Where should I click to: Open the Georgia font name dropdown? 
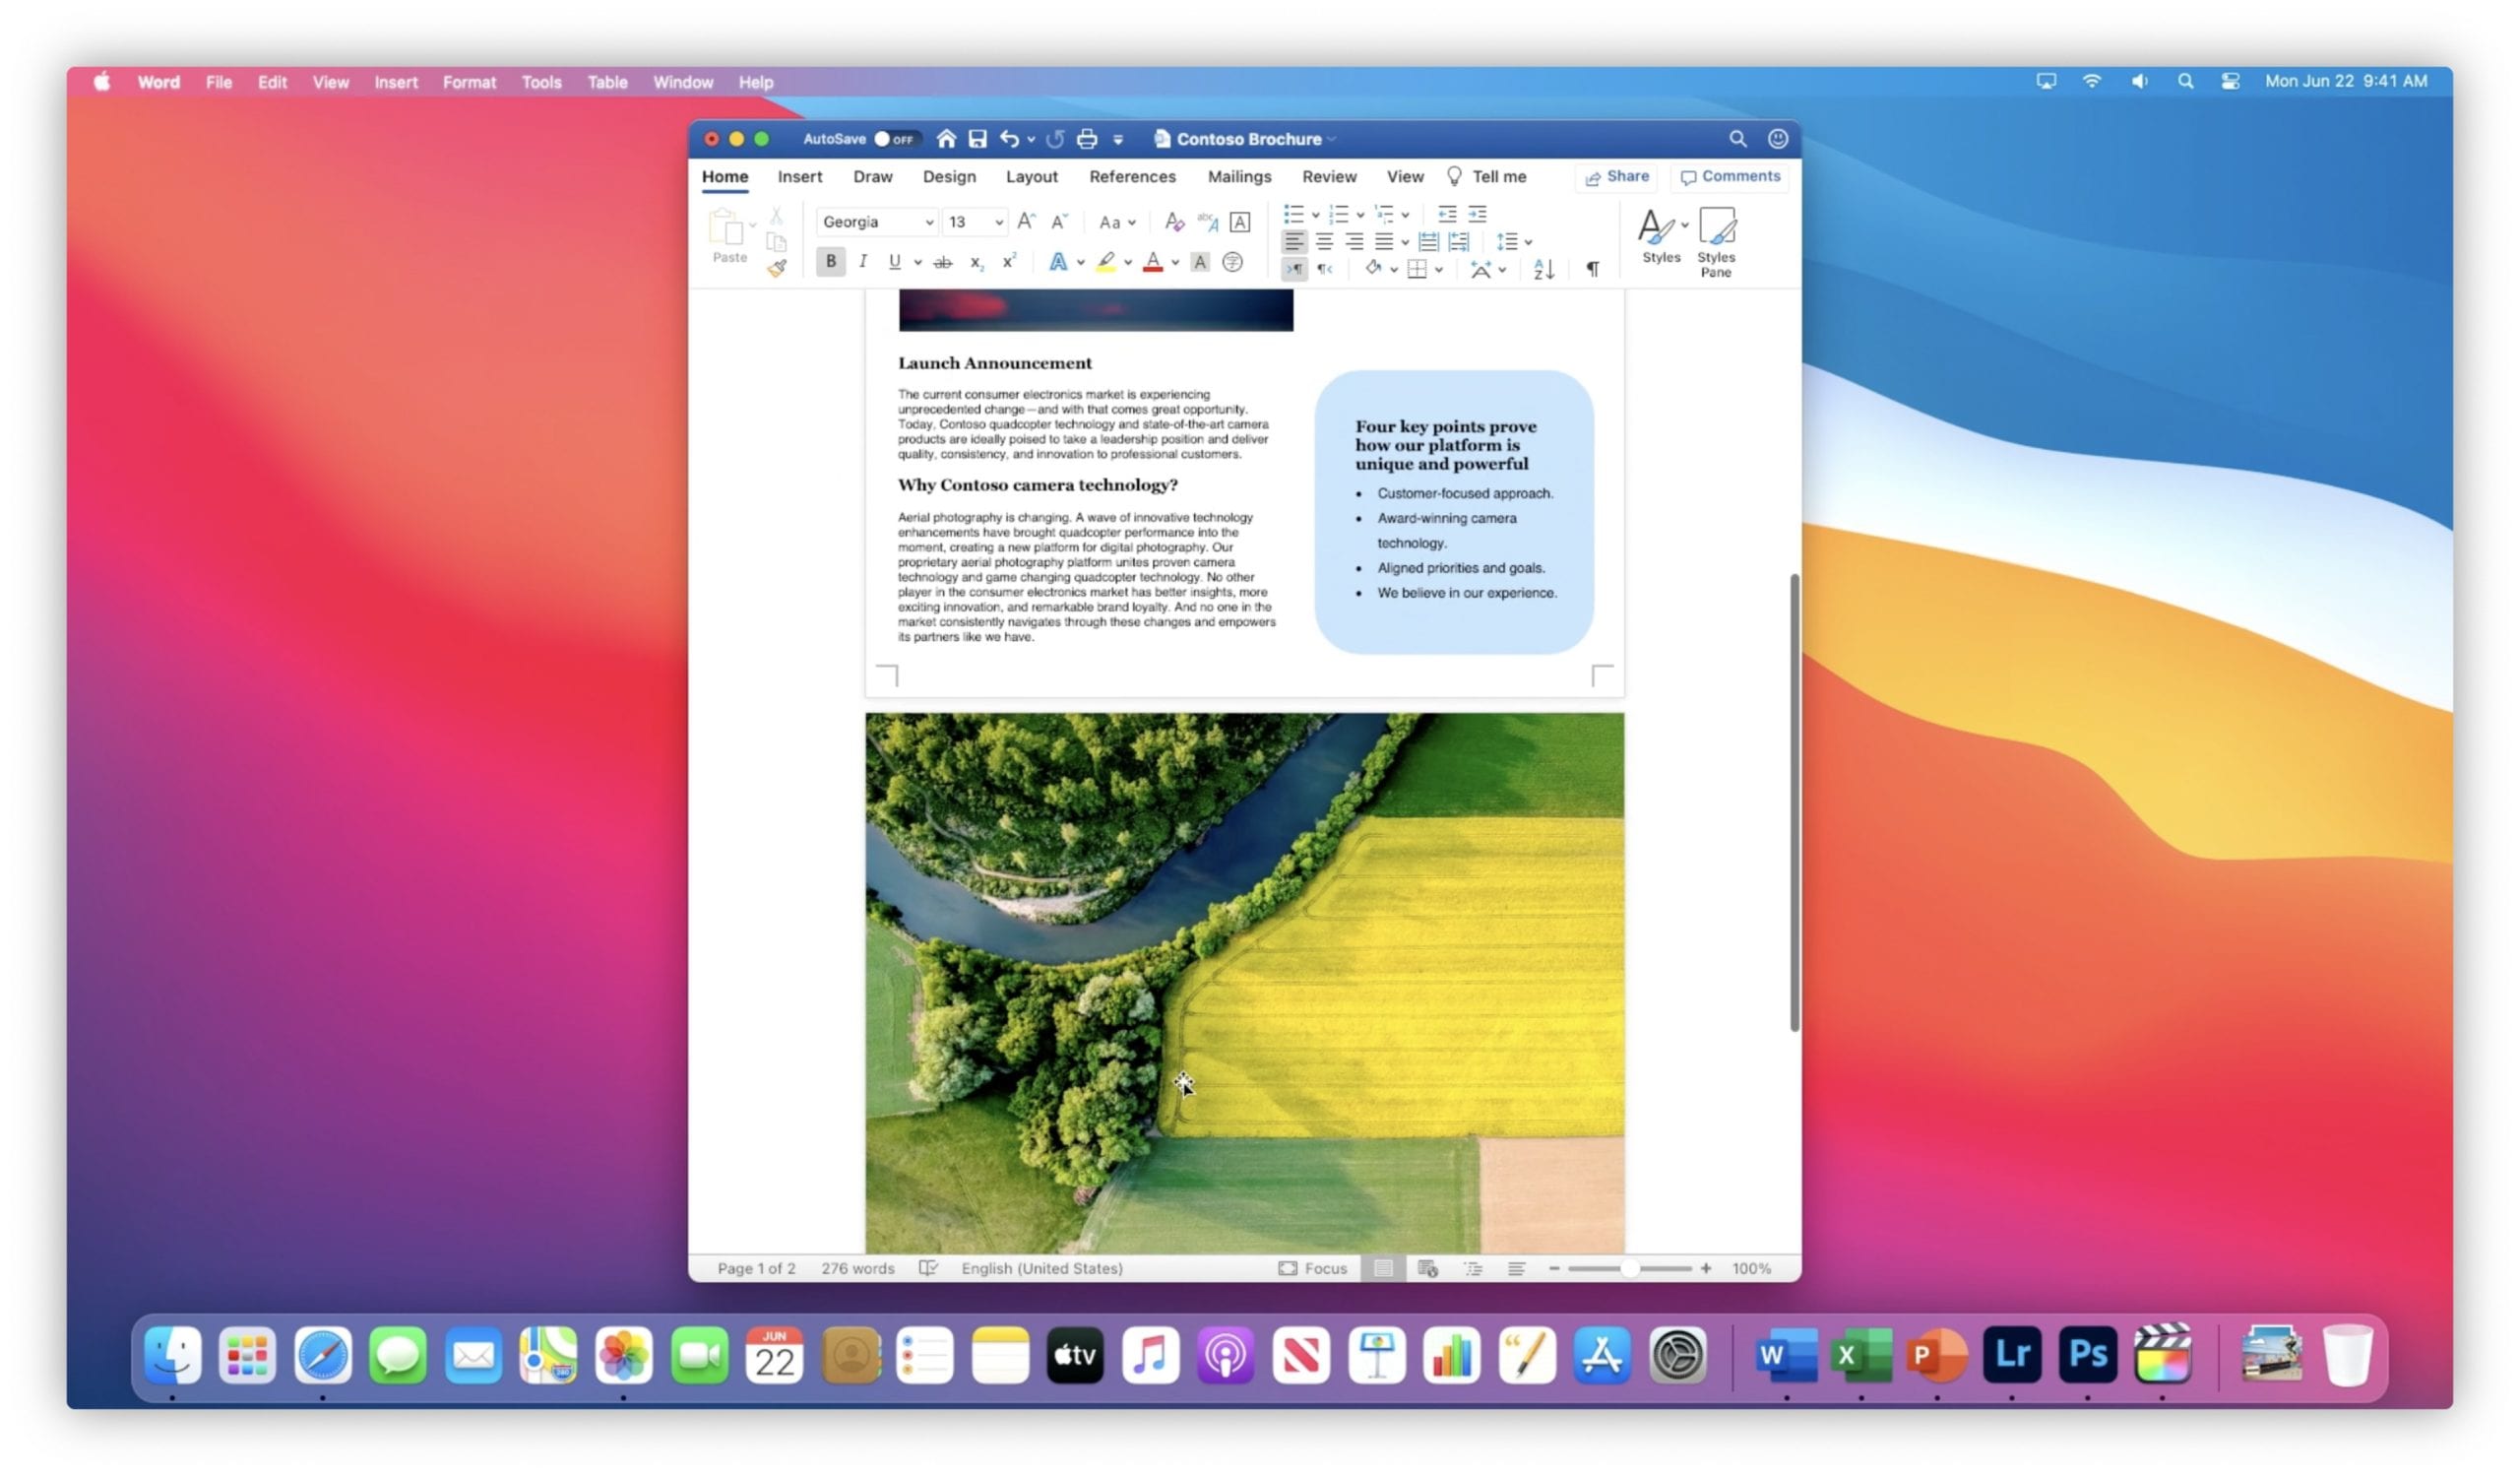pyautogui.click(x=929, y=222)
